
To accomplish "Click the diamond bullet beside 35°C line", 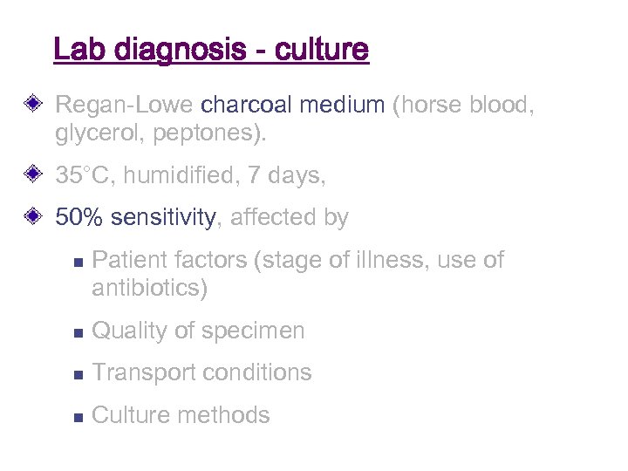I will click(x=32, y=175).
